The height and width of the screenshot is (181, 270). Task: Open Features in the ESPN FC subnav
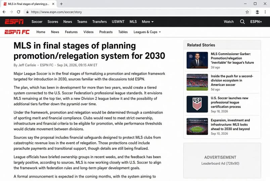(71, 32)
